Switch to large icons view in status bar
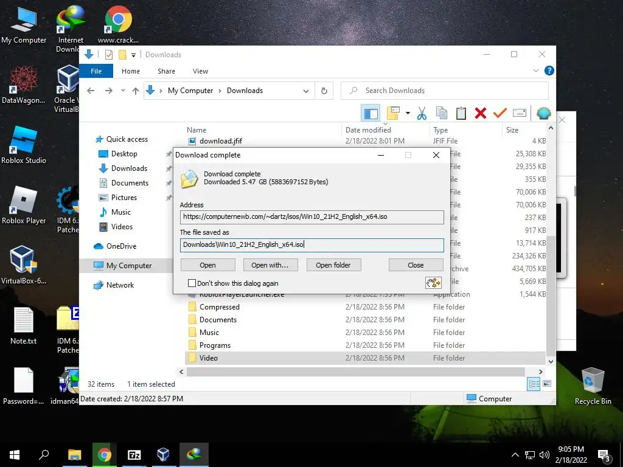Viewport: 623px width, 467px height. point(547,384)
